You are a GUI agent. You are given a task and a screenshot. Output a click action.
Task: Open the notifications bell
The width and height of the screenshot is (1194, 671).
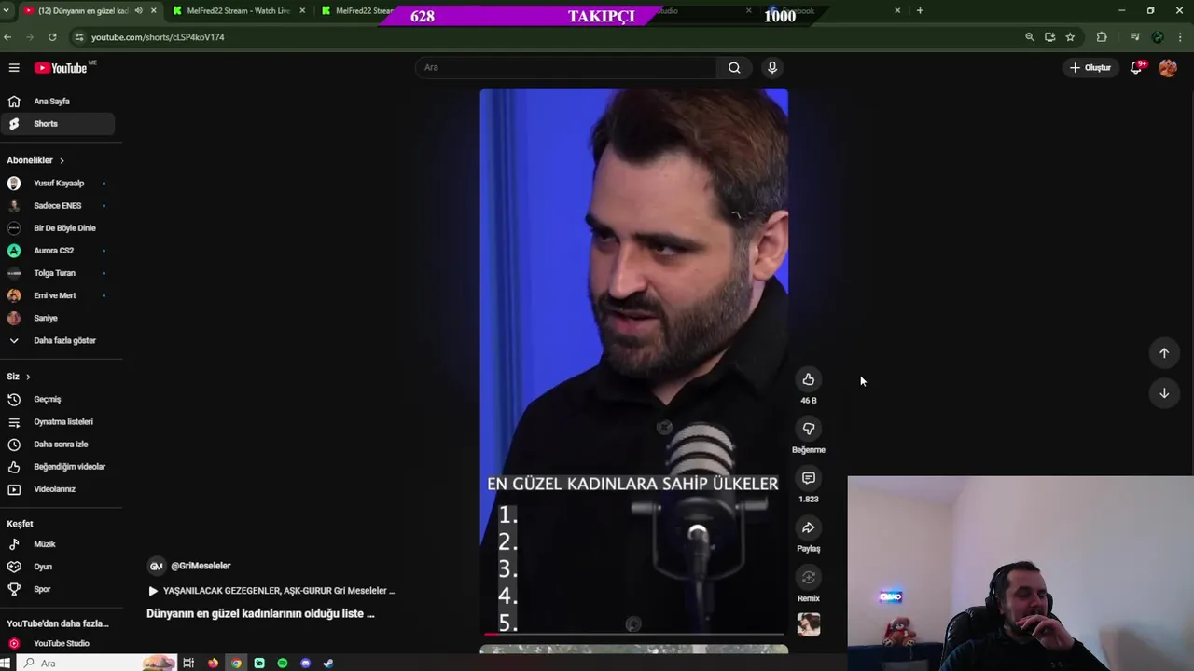click(1136, 68)
